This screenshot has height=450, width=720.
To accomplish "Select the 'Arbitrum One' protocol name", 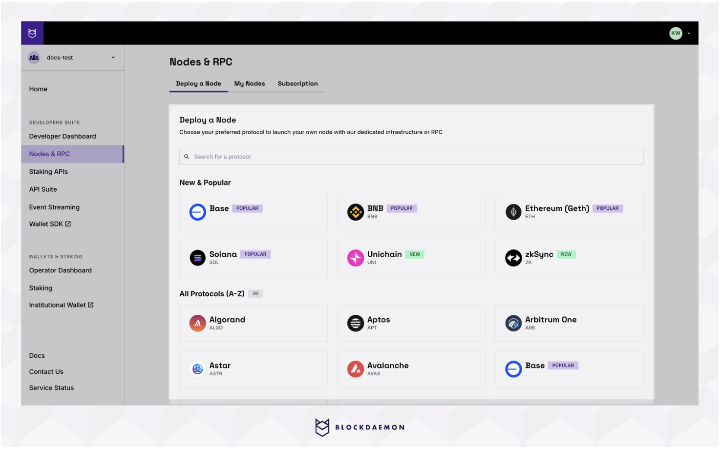I will coord(551,320).
